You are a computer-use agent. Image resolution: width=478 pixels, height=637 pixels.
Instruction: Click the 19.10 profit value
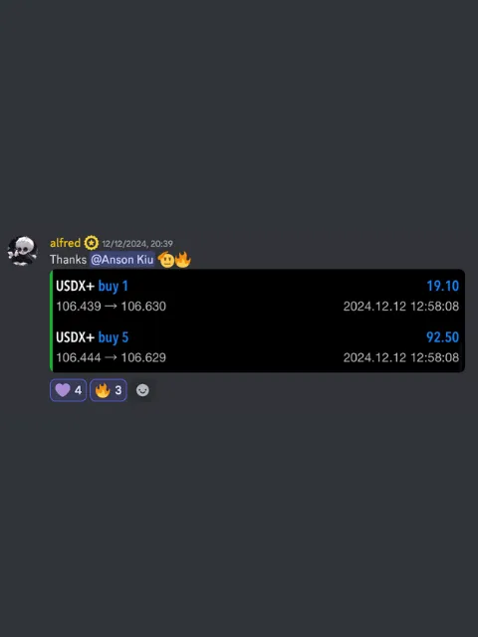[442, 286]
